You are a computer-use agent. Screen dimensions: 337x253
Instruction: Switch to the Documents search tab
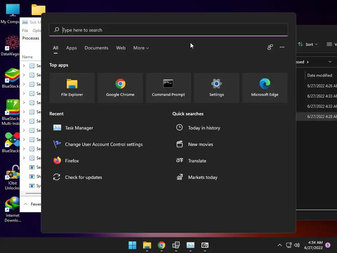[x=96, y=48]
